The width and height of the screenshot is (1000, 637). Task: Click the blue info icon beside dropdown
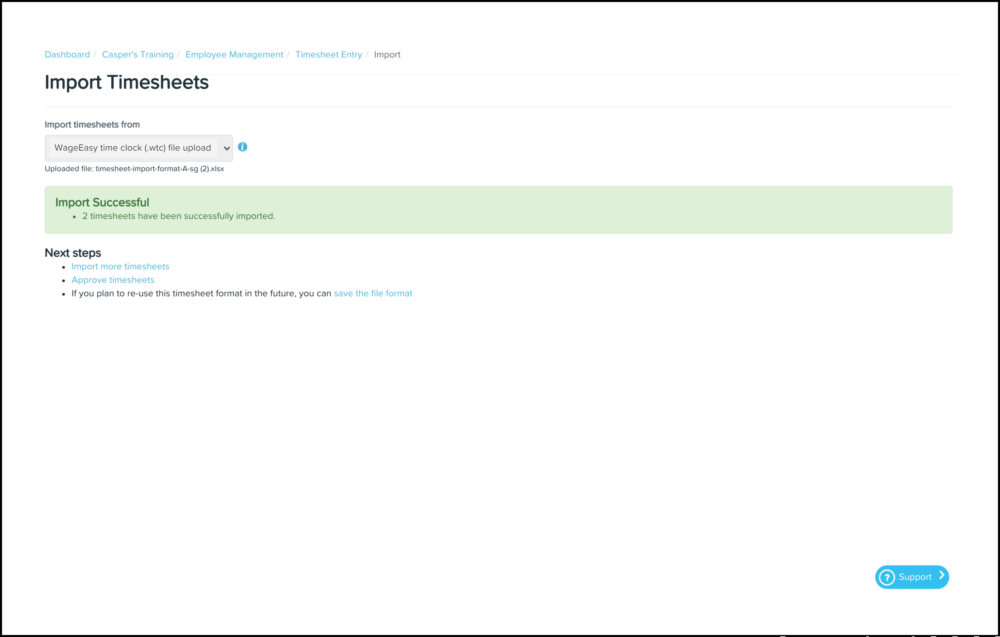[242, 147]
